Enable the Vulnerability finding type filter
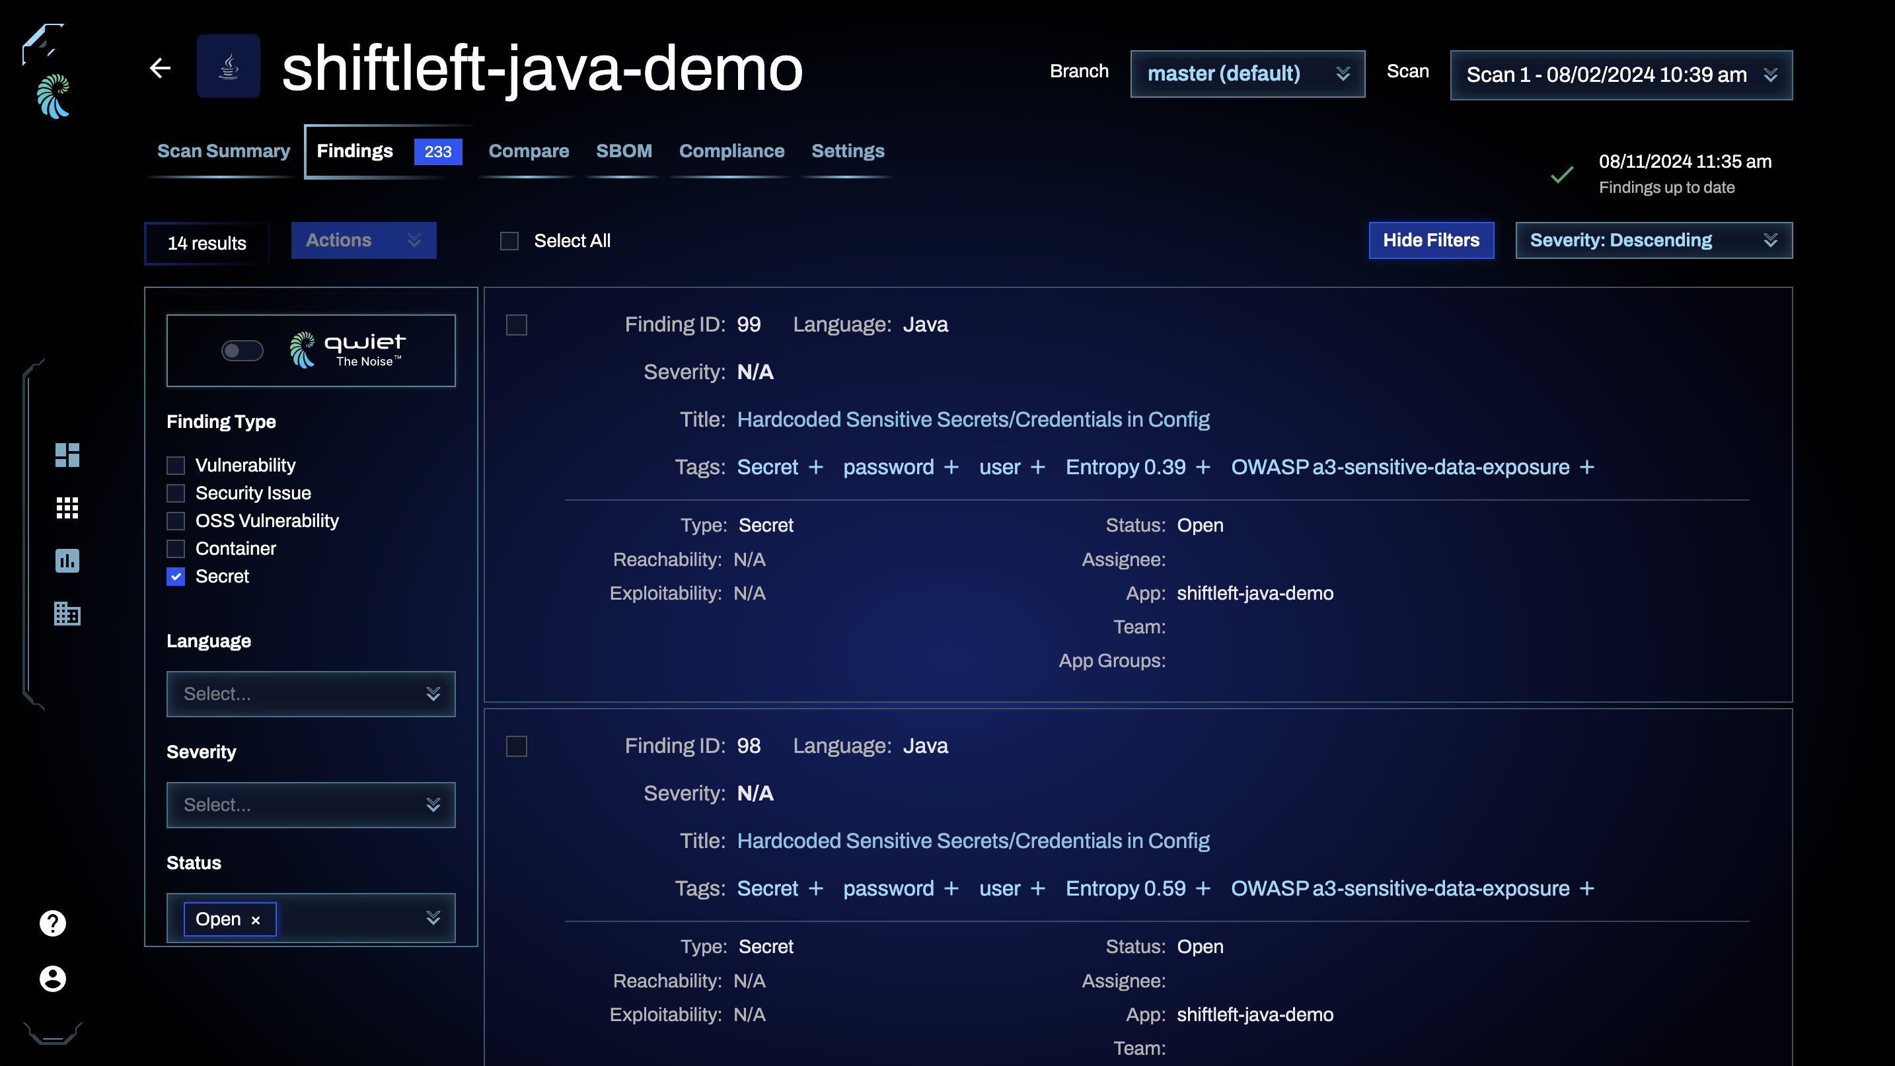Screen dimensions: 1895x1066 [175, 466]
